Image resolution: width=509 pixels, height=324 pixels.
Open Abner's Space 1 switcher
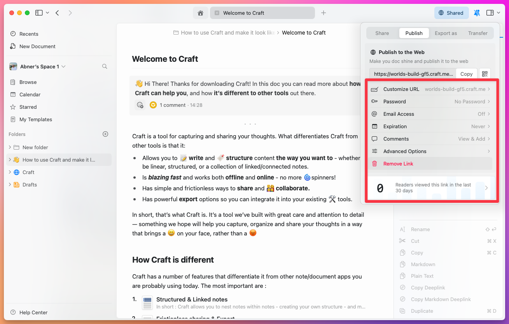(x=38, y=66)
